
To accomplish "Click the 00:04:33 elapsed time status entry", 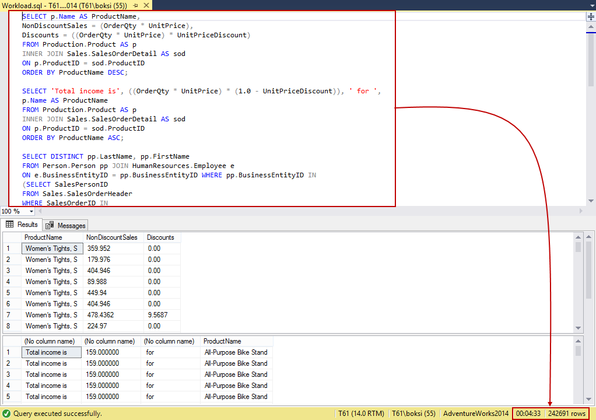I will pos(528,414).
